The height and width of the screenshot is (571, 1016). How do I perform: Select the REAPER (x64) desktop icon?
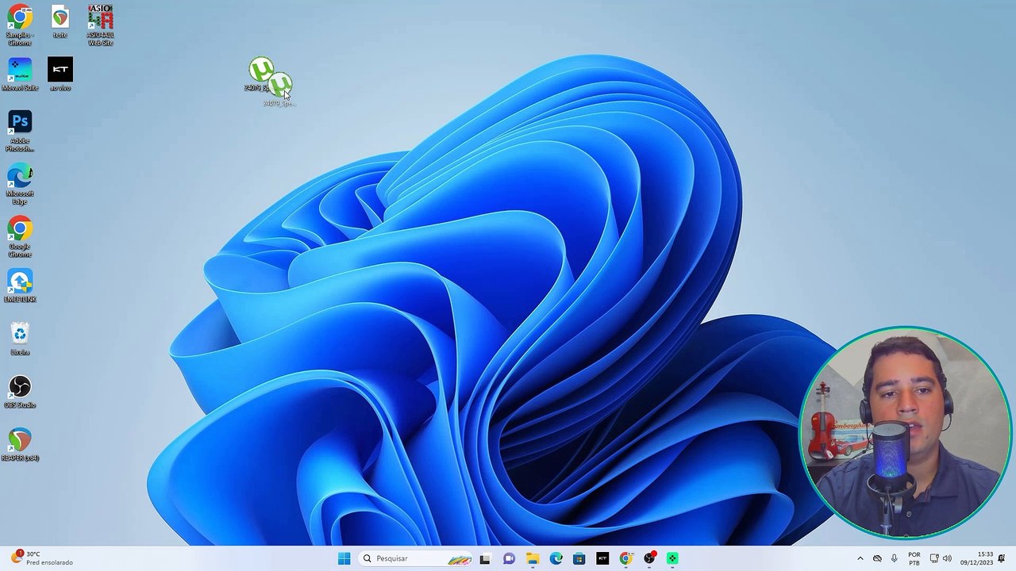(x=20, y=445)
